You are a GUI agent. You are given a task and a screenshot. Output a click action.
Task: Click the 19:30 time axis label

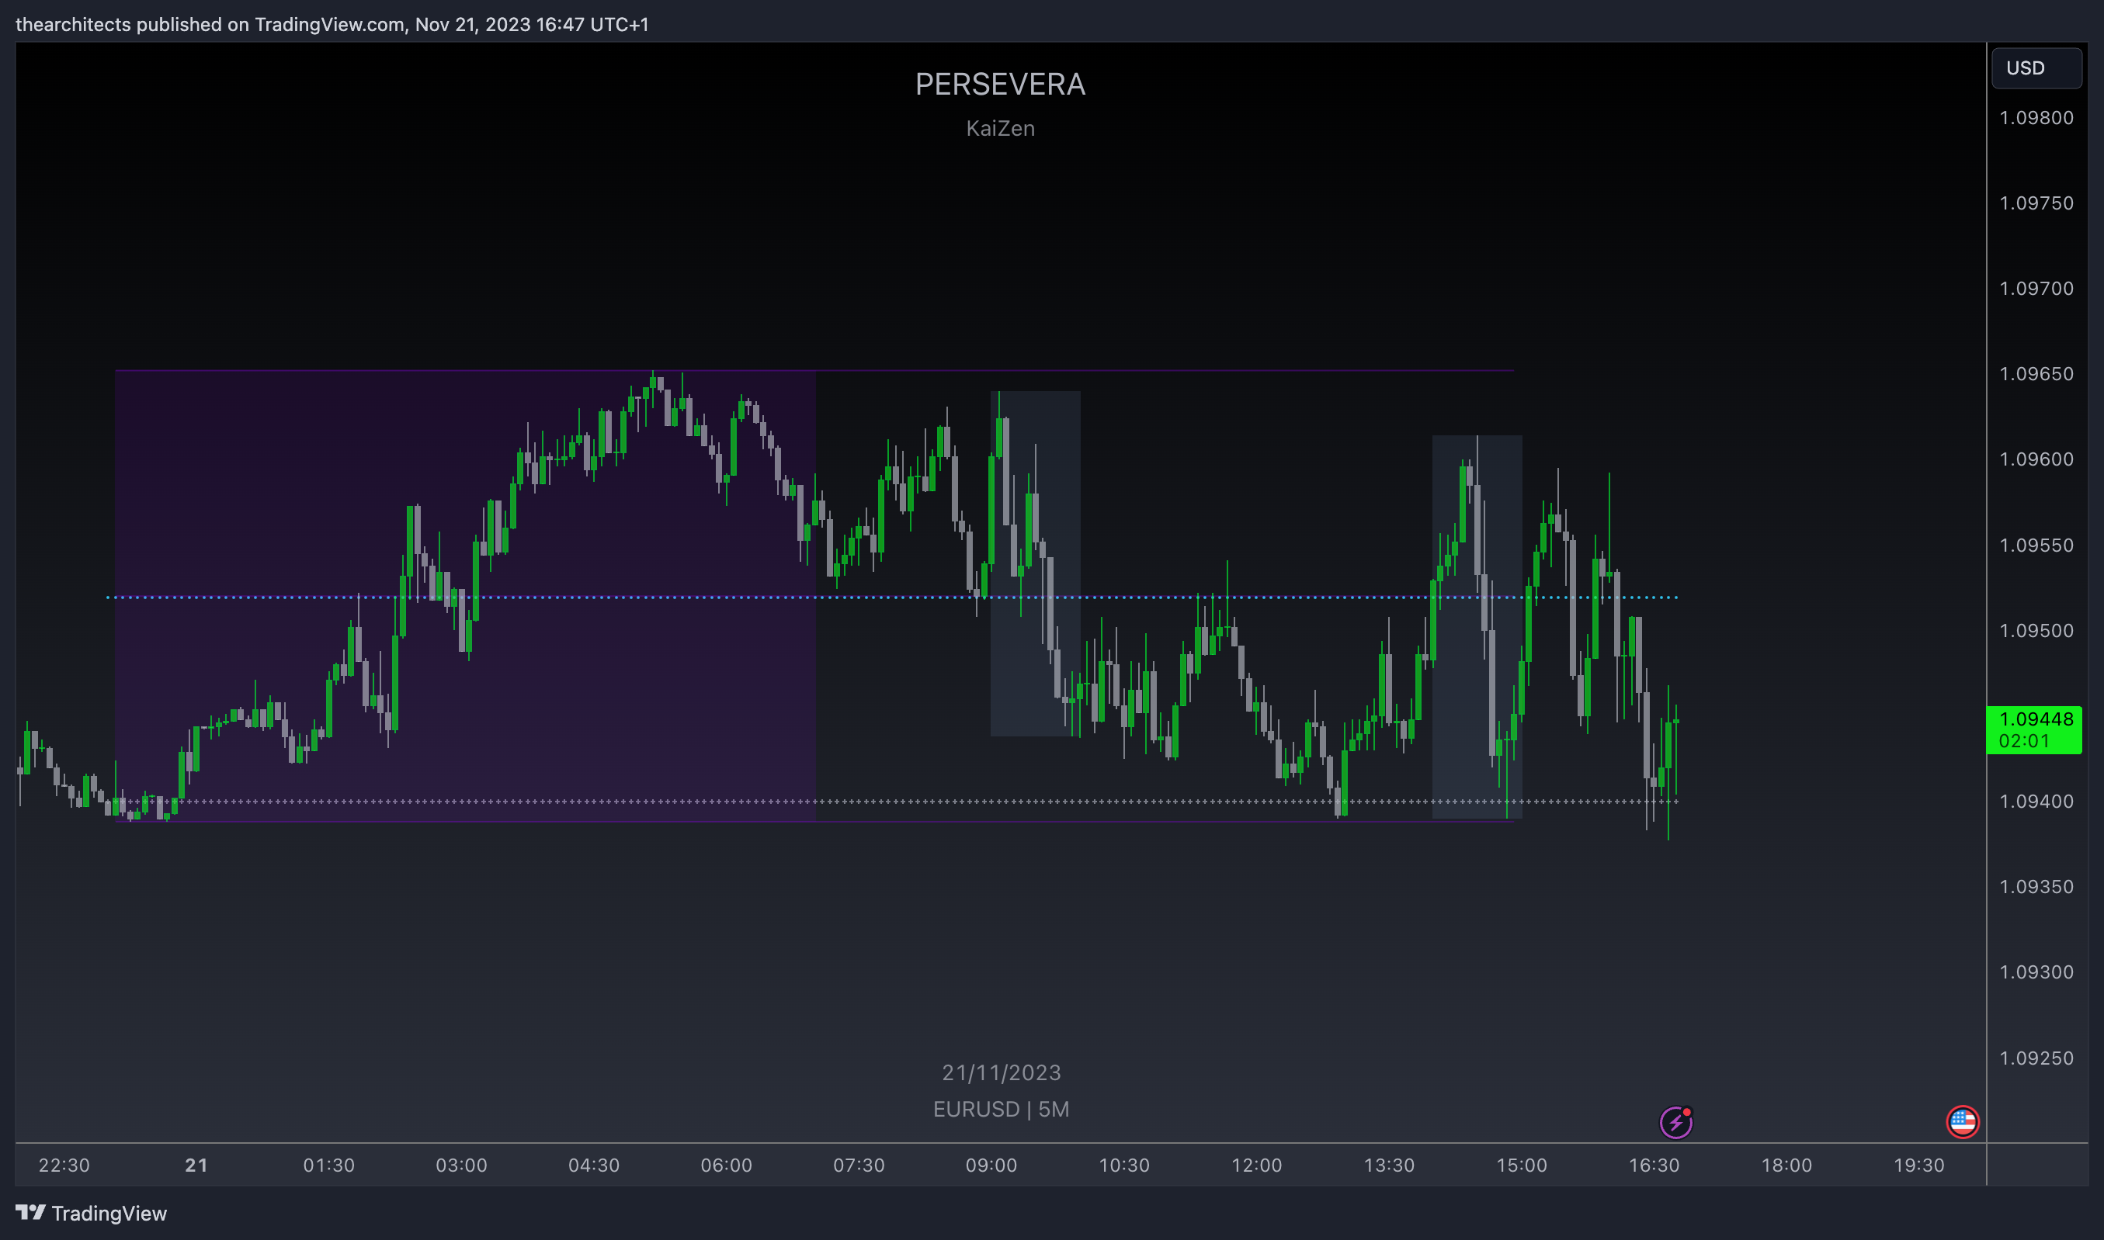click(x=1919, y=1165)
